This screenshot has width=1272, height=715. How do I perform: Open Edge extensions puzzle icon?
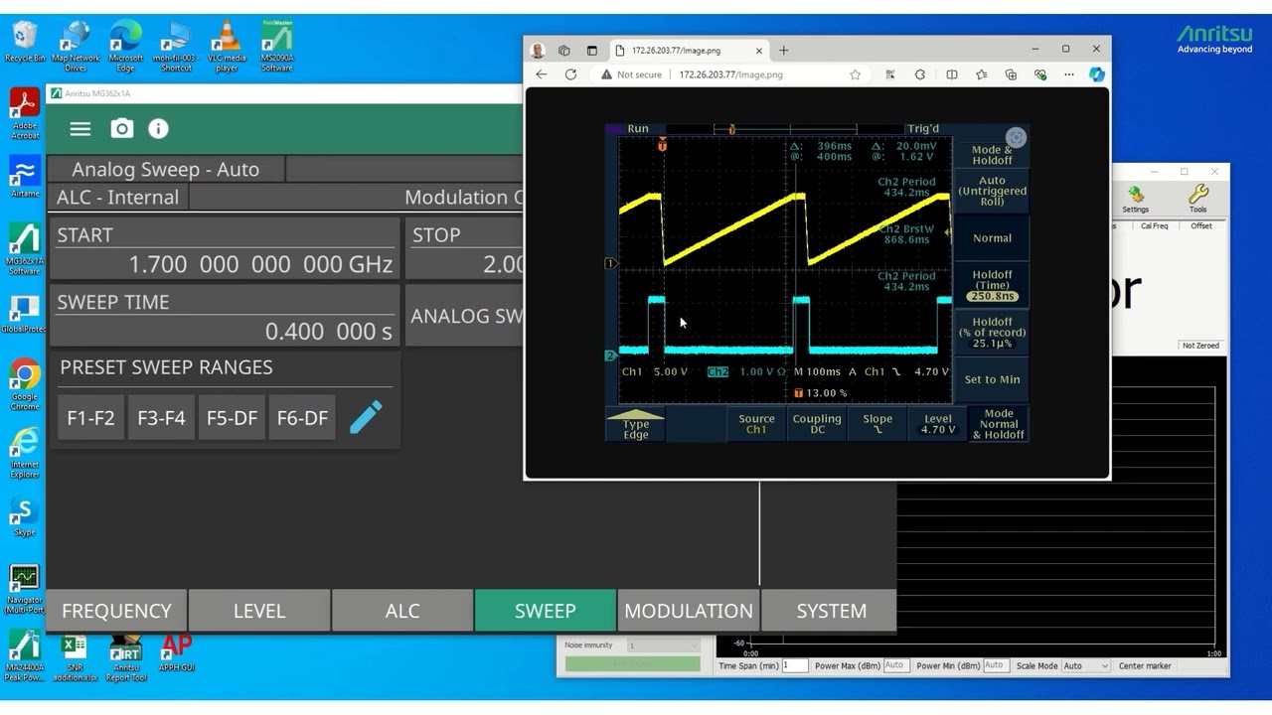pos(920,74)
